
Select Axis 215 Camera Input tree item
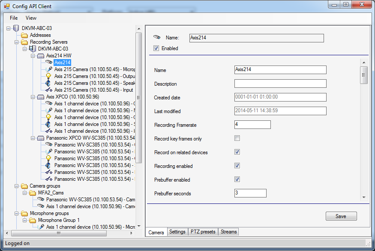click(x=93, y=90)
